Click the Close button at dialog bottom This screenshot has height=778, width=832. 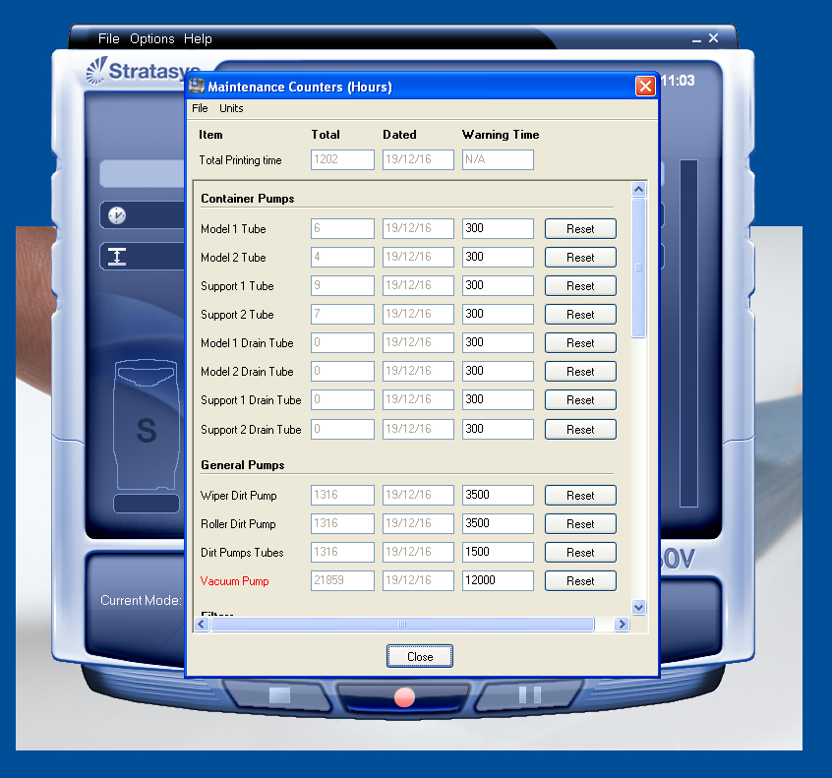420,656
